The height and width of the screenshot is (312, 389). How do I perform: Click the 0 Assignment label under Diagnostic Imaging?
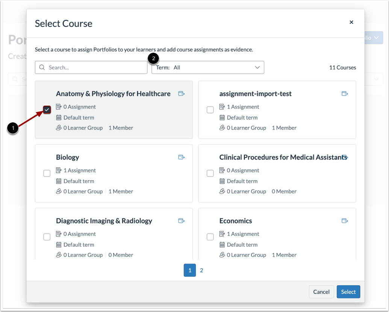click(x=80, y=234)
